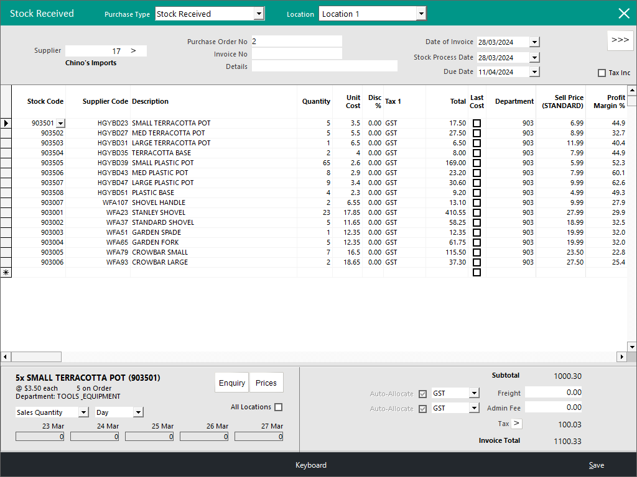This screenshot has width=637, height=477.
Task: Close the Stock Received window
Action: (x=623, y=13)
